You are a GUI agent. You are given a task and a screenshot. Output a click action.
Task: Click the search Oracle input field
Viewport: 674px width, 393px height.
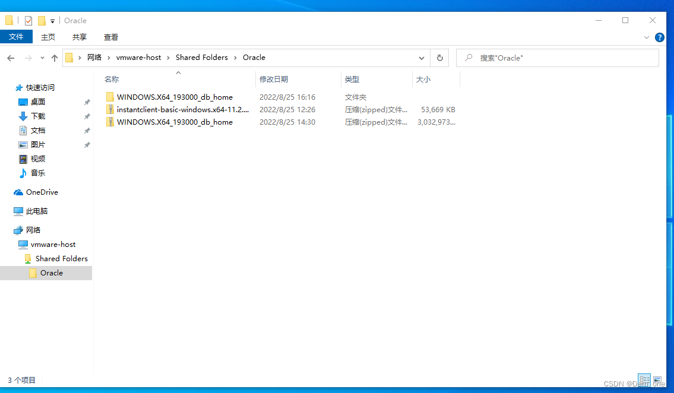coord(558,58)
